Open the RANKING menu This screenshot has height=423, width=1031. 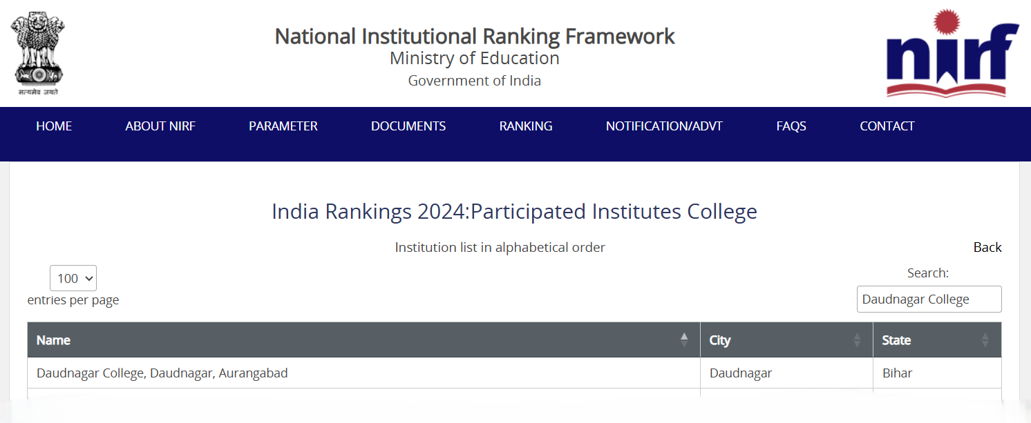[526, 126]
